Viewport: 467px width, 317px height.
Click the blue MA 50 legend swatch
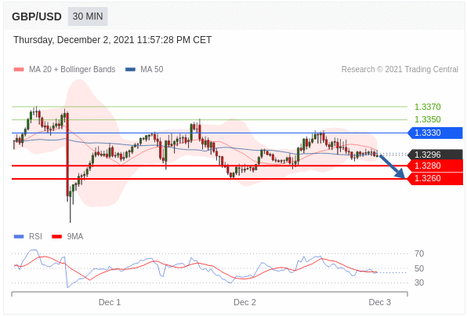coord(130,70)
